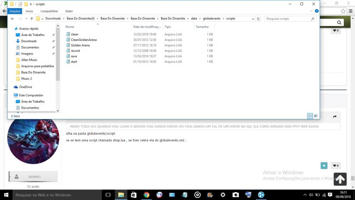Image resolution: width=355 pixels, height=200 pixels.
Task: Open the clean LUA file
Action: click(x=75, y=34)
